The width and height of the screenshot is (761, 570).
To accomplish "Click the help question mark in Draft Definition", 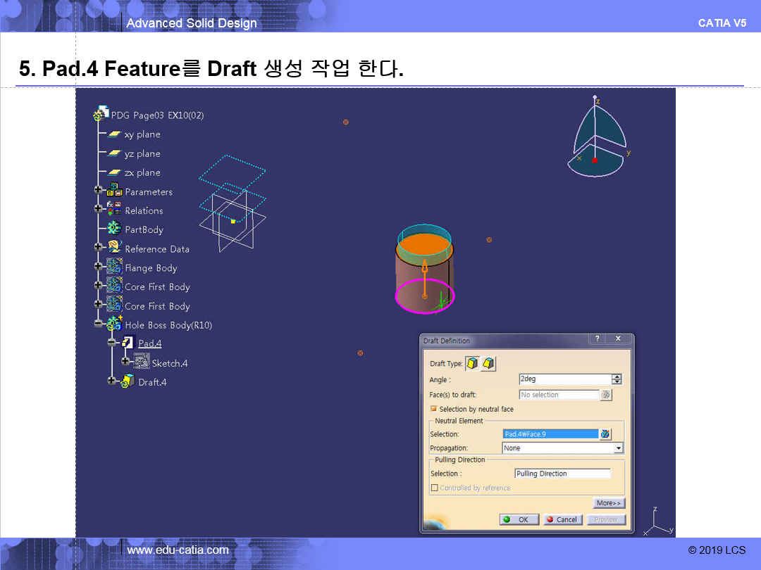I will 598,339.
